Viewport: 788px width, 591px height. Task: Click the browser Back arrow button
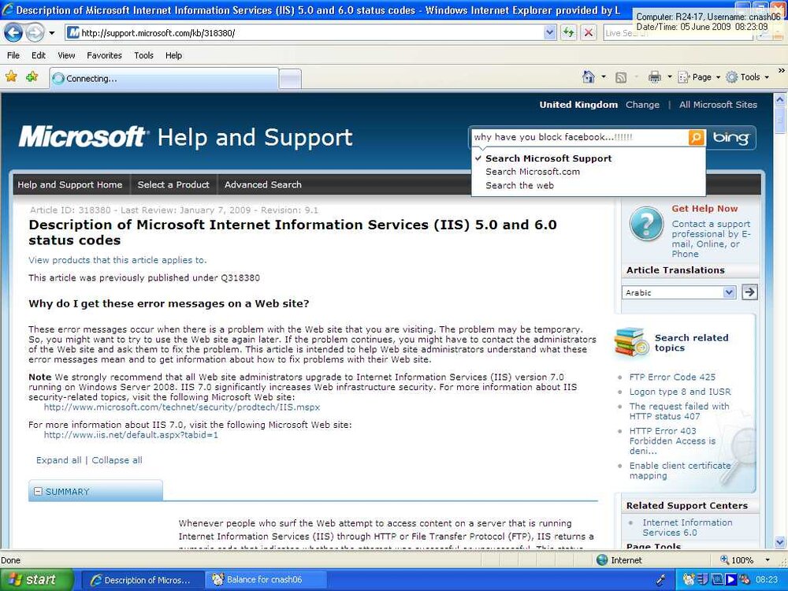click(13, 33)
